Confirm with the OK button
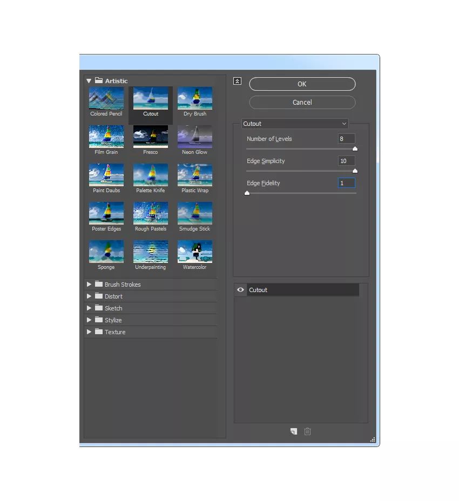The image size is (459, 501). [x=302, y=84]
